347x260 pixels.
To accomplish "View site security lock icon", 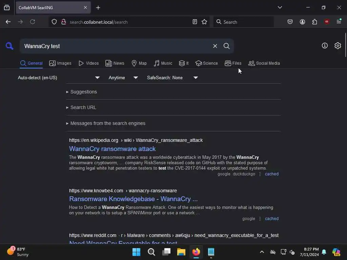I will coord(63,22).
